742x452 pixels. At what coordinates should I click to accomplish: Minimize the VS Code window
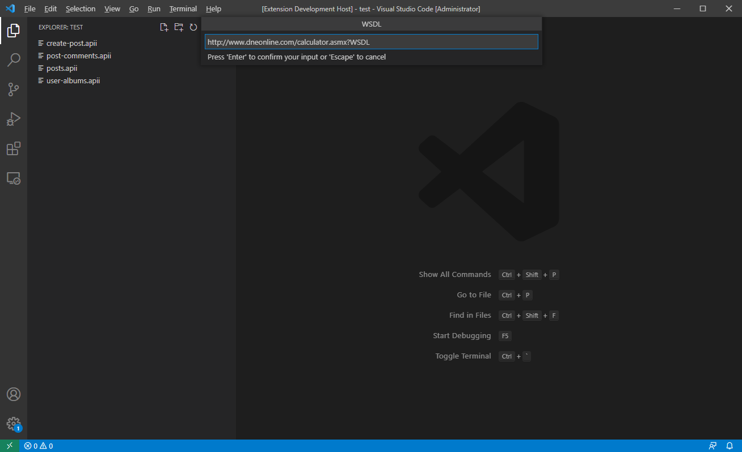coord(677,8)
